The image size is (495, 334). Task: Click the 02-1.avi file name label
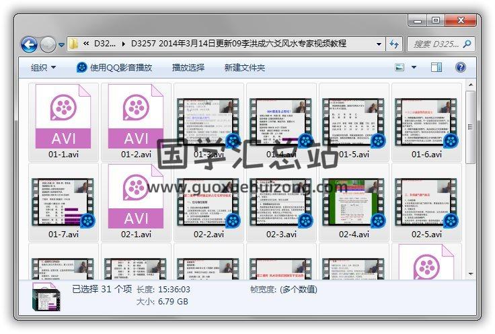coord(136,235)
